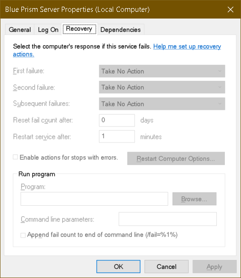Go to the Dependencies tab
241x278 pixels.
[121, 29]
